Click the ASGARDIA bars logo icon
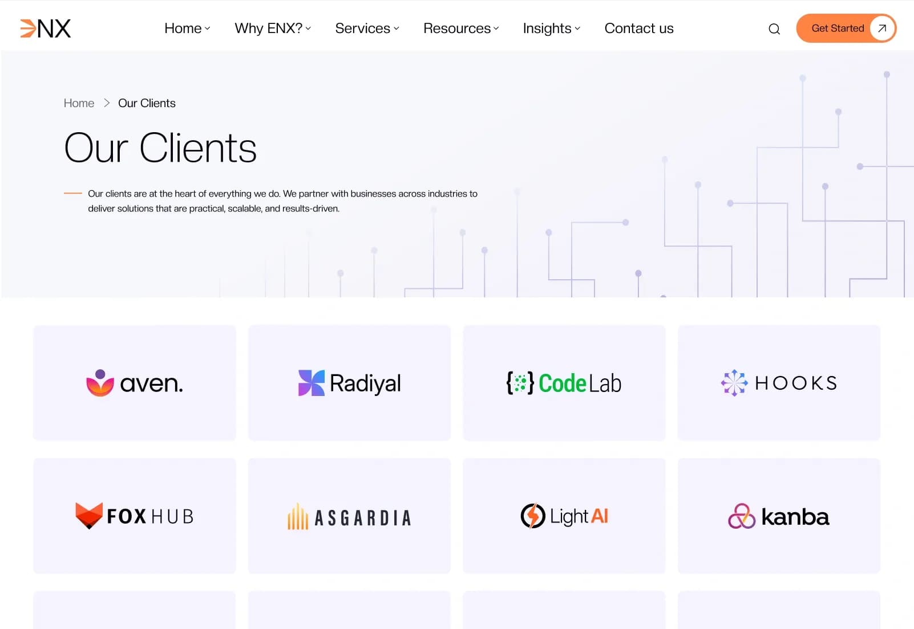The width and height of the screenshot is (914, 629). pyautogui.click(x=298, y=516)
